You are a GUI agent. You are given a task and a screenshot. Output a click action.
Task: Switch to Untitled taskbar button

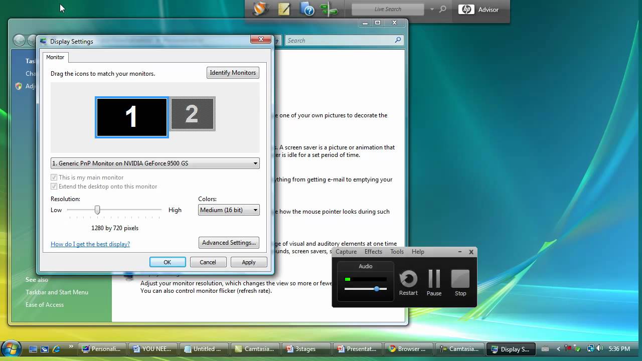[204, 349]
